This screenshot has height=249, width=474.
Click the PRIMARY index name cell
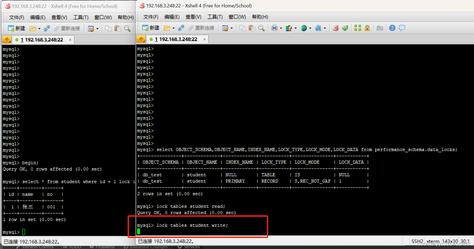click(x=235, y=181)
